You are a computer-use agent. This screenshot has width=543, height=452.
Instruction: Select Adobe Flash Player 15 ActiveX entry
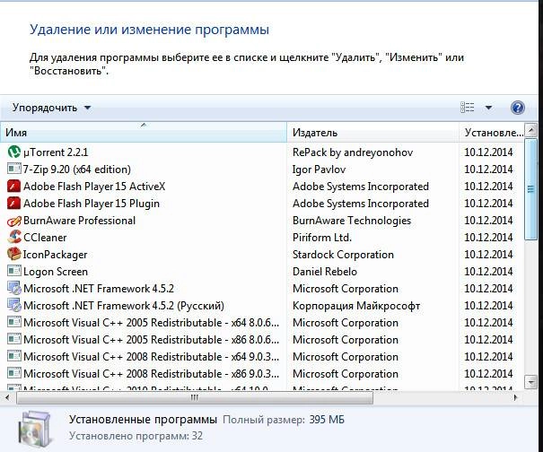(94, 187)
